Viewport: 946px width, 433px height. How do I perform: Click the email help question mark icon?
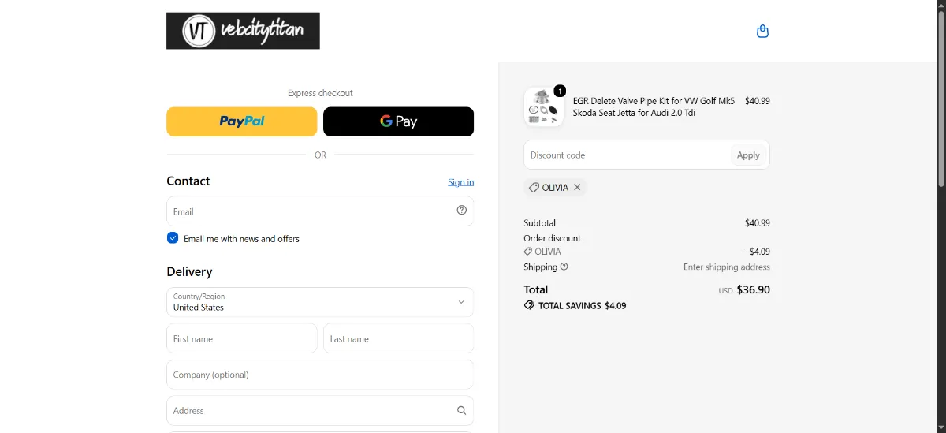click(462, 211)
